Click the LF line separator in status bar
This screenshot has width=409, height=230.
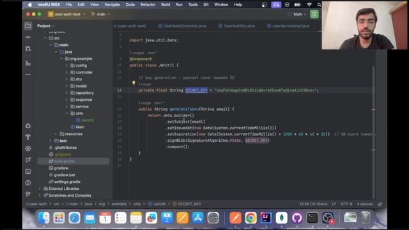click(x=334, y=204)
